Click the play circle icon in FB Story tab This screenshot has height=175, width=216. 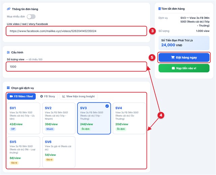(42, 96)
